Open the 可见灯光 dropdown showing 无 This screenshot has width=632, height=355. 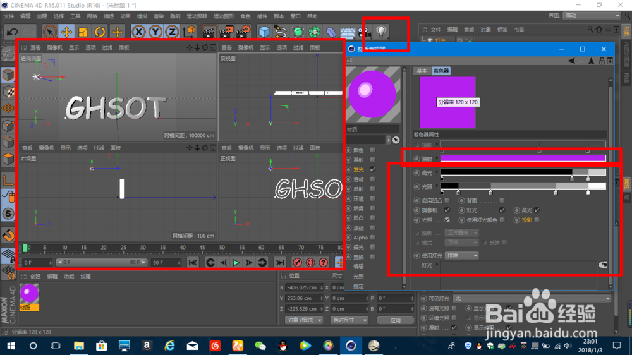coord(532,298)
